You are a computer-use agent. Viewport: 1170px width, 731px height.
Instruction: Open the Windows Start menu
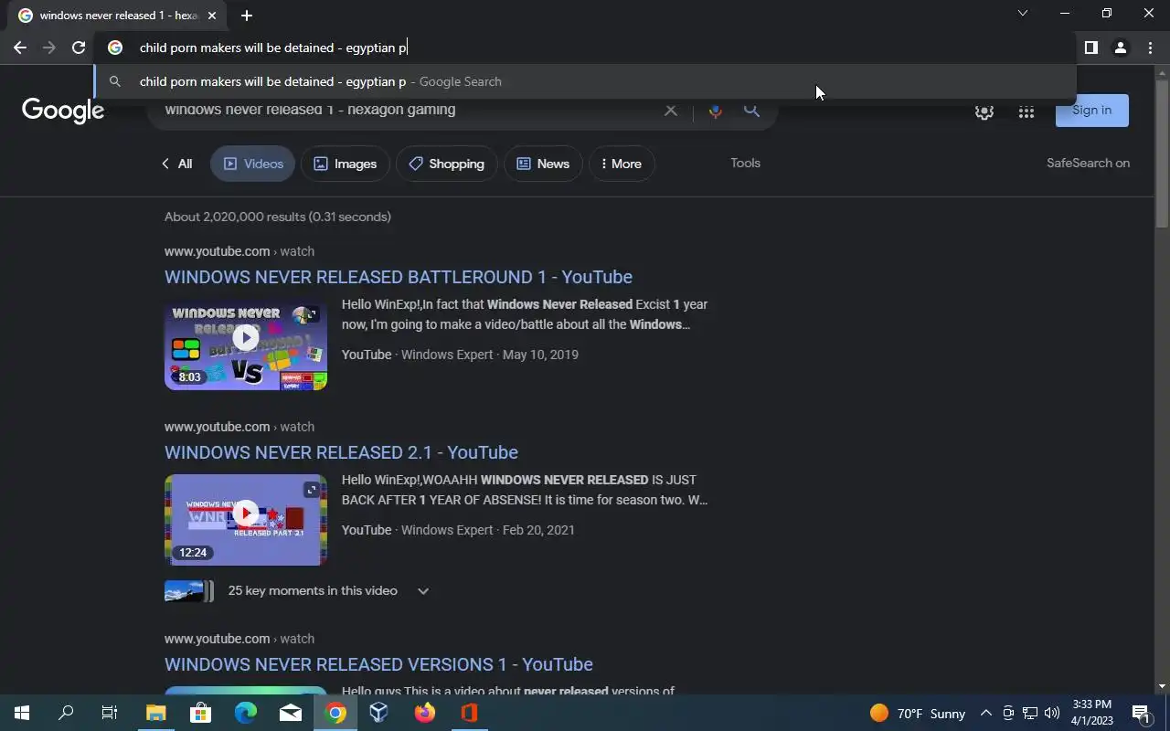pos(22,713)
